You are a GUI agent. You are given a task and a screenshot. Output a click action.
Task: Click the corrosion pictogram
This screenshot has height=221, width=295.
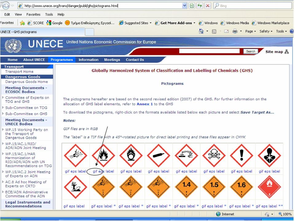coord(186,155)
